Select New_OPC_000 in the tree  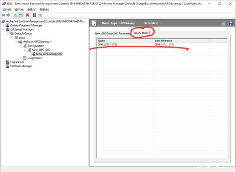(x=41, y=50)
